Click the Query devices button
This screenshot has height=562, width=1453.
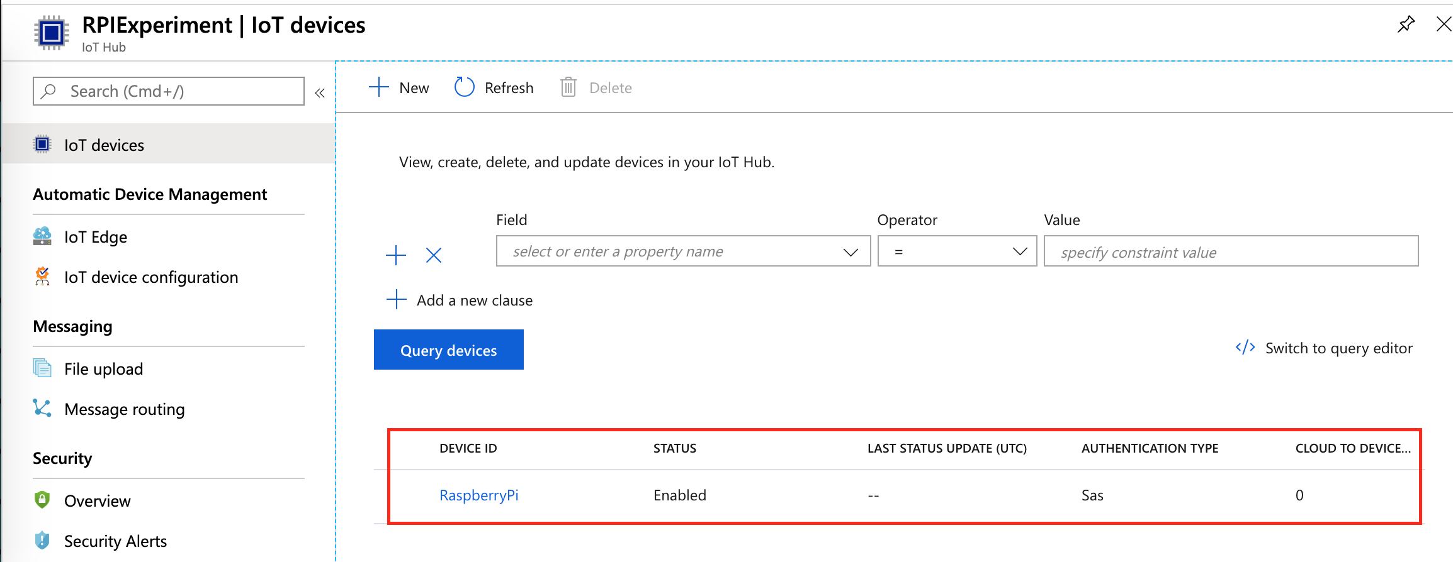(x=449, y=350)
